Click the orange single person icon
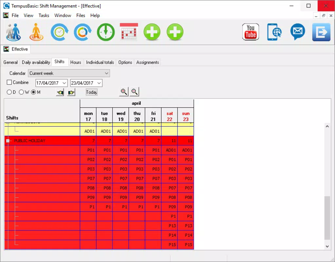335x262 pixels. (x=36, y=32)
